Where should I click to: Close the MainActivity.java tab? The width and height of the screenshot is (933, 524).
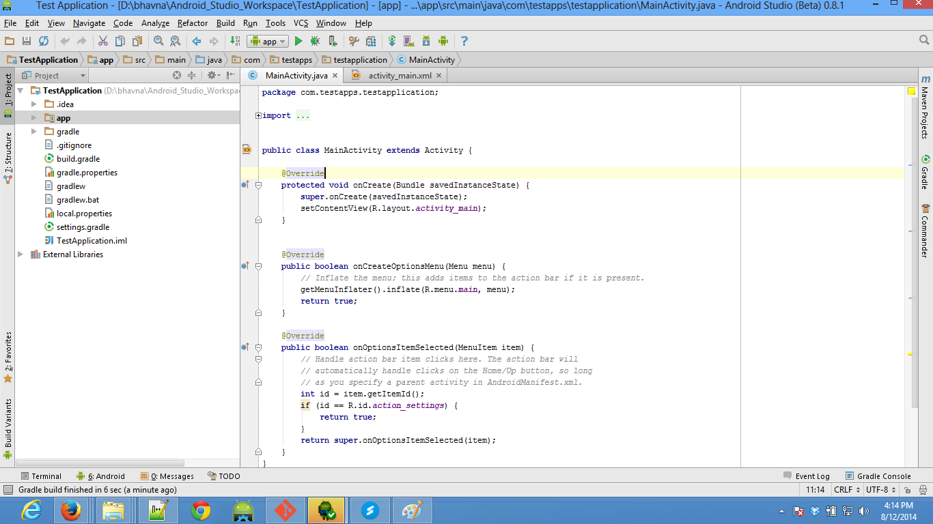[x=335, y=76]
